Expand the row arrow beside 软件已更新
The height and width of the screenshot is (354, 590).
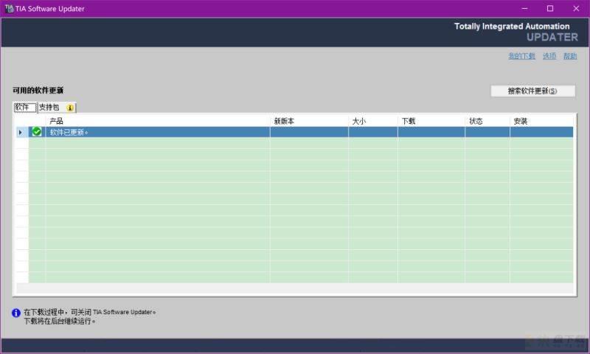[x=21, y=133]
